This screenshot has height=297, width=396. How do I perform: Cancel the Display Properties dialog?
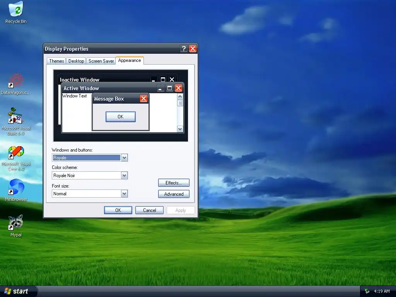150,210
